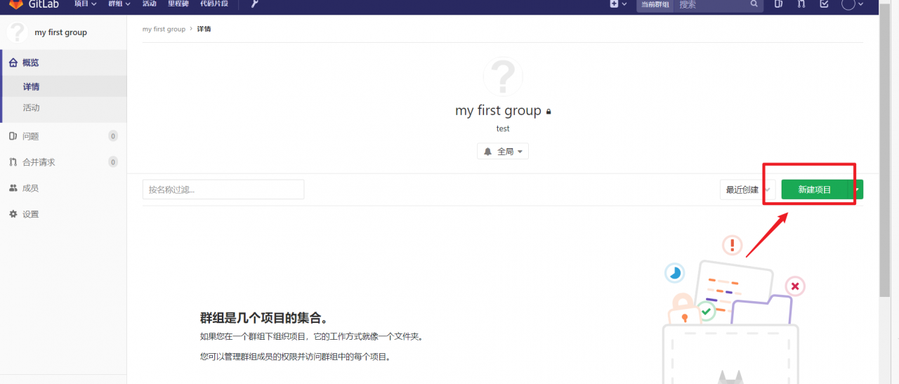This screenshot has width=899, height=384.
Task: Click the 问题 count badge
Action: coord(113,136)
